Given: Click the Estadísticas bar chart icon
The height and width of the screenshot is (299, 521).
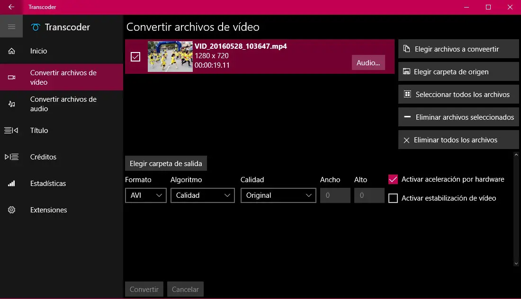Looking at the screenshot, I should (12, 184).
